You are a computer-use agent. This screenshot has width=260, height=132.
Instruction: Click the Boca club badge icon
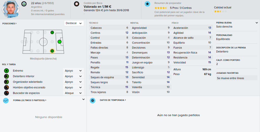[x=77, y=4]
